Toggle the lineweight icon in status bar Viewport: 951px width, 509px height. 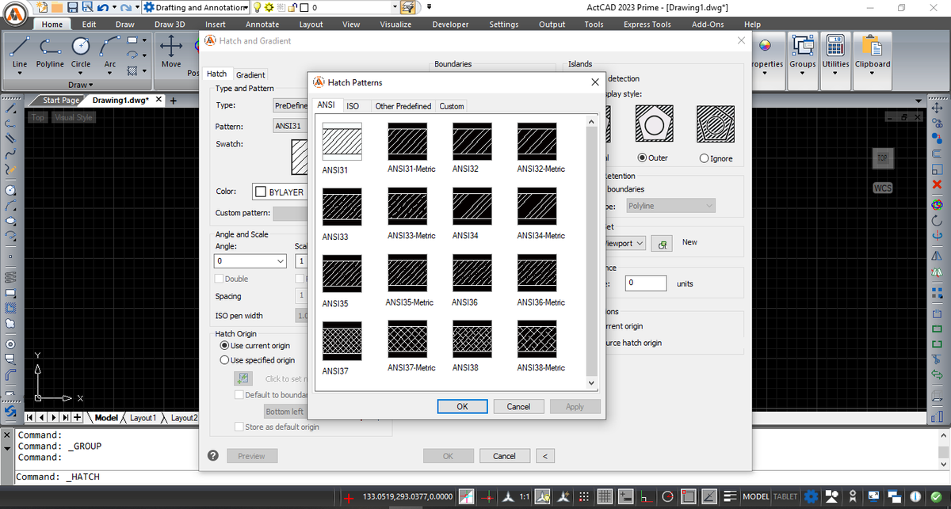tap(730, 496)
